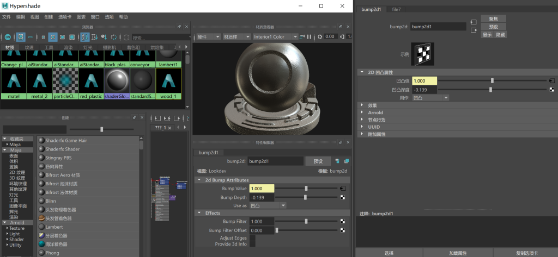The image size is (558, 257).
Task: Adjust the Bump Depth slider in property editor
Action: click(306, 197)
